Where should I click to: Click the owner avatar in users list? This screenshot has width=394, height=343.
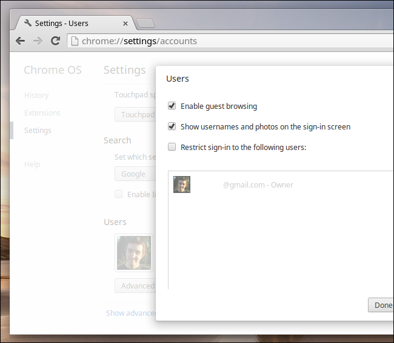click(182, 185)
